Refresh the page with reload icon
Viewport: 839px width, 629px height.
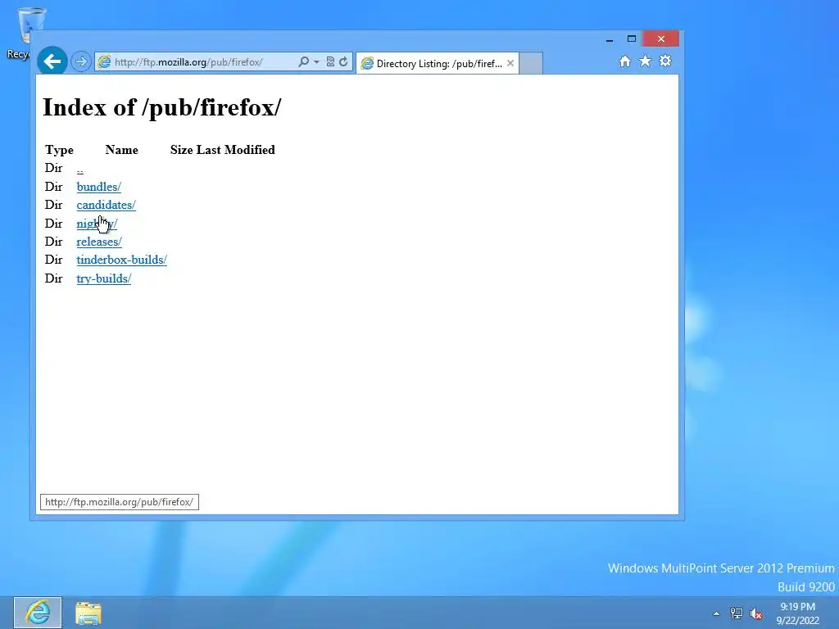click(343, 62)
